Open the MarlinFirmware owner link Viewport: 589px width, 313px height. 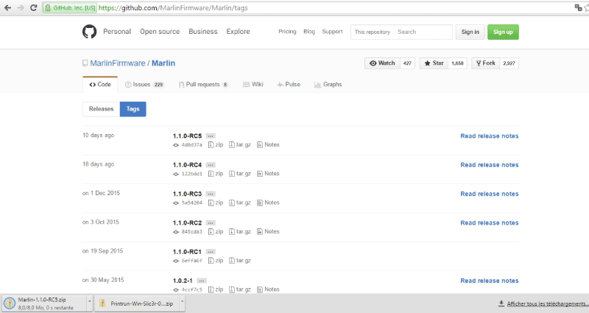(x=118, y=63)
